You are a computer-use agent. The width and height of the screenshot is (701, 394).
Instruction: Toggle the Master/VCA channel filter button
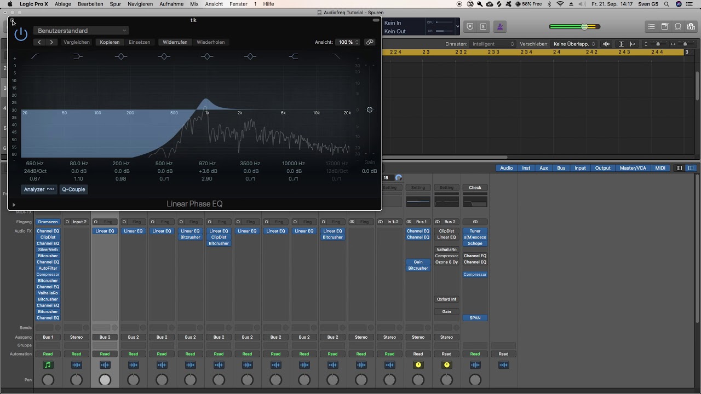(x=633, y=168)
